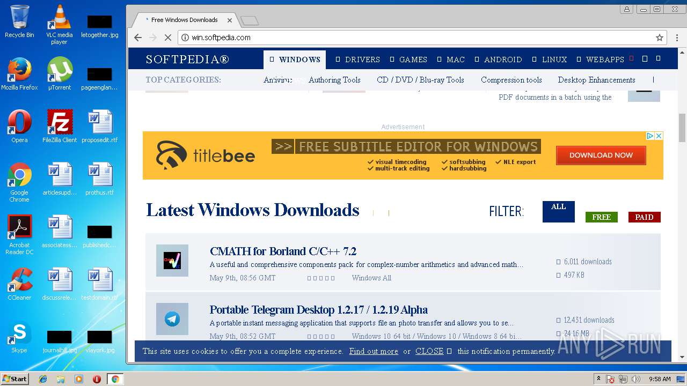Open Authoring Tools category

(x=334, y=80)
